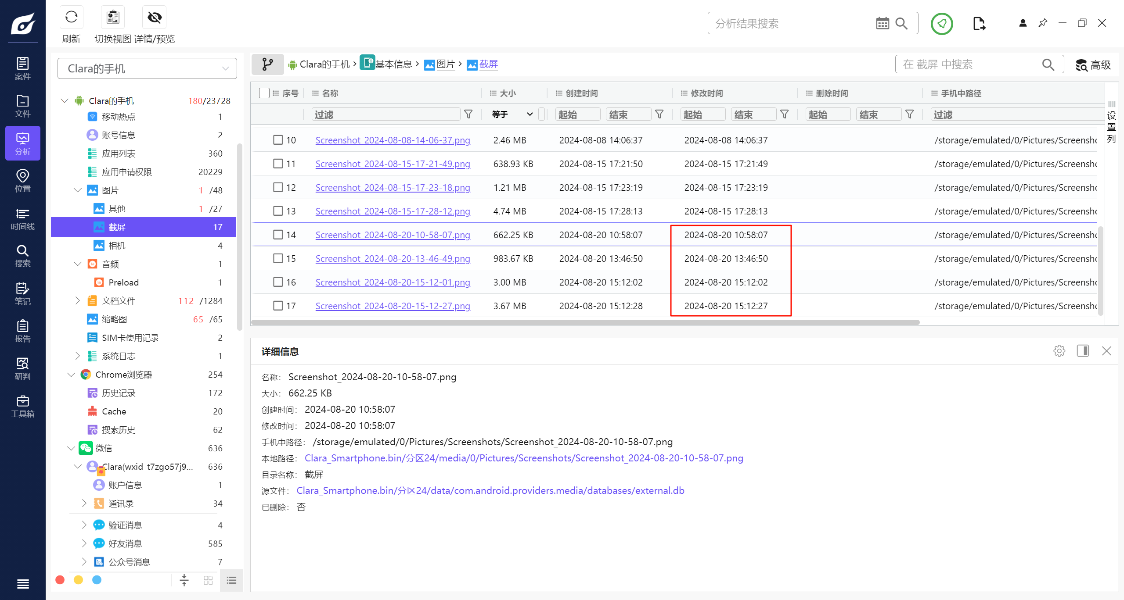
Task: Click the 高级 advanced search button
Action: point(1093,65)
